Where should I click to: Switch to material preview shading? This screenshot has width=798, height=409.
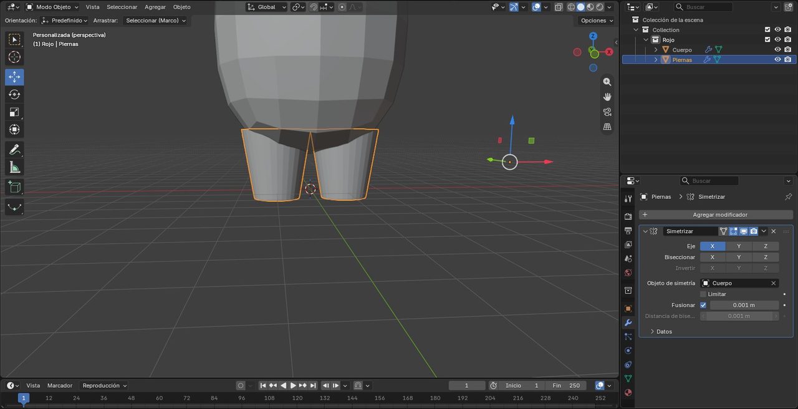point(590,7)
